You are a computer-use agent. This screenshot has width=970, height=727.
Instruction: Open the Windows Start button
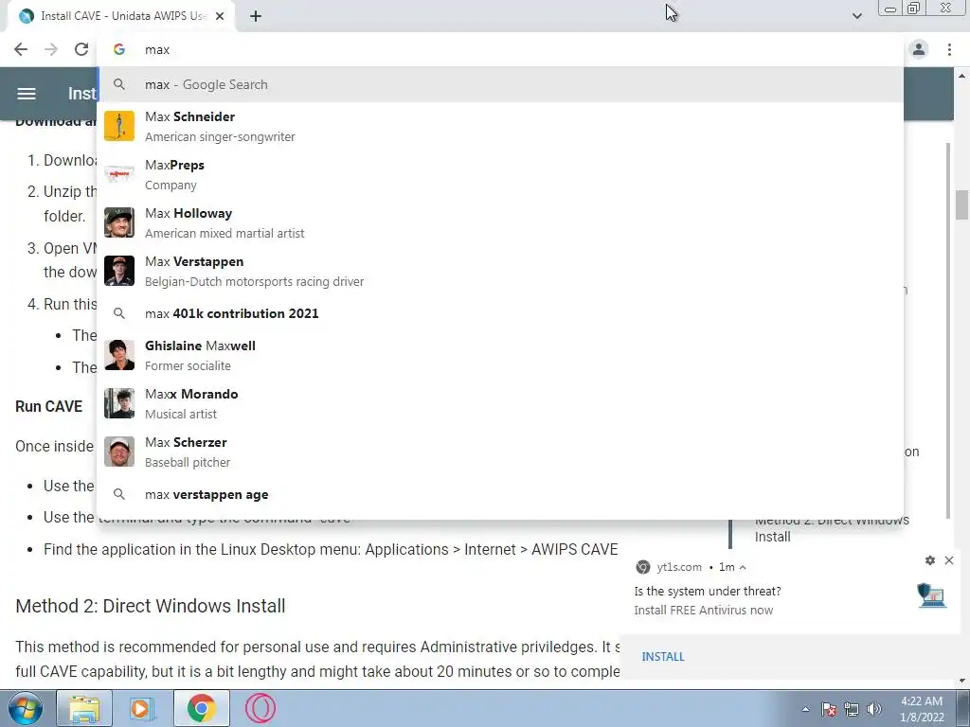[x=26, y=708]
